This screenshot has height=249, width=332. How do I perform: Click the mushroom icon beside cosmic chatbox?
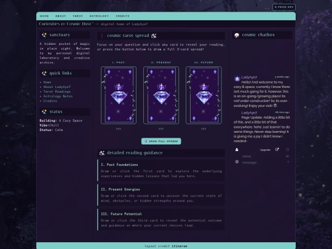pyautogui.click(x=237, y=35)
